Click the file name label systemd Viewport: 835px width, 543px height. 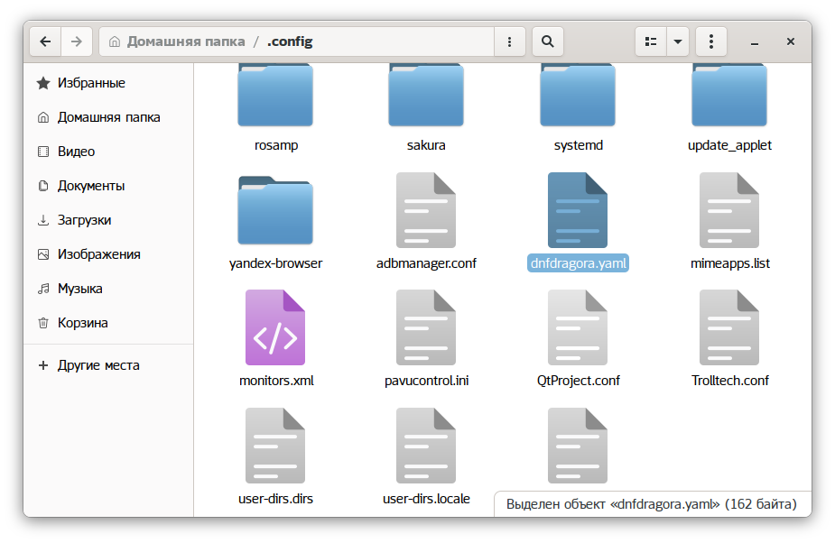tap(579, 145)
